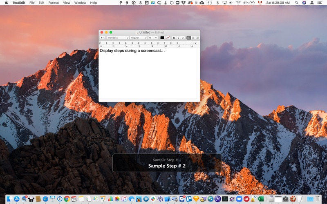The width and height of the screenshot is (327, 204).
Task: Toggle underline formatting button
Action: 183,38
